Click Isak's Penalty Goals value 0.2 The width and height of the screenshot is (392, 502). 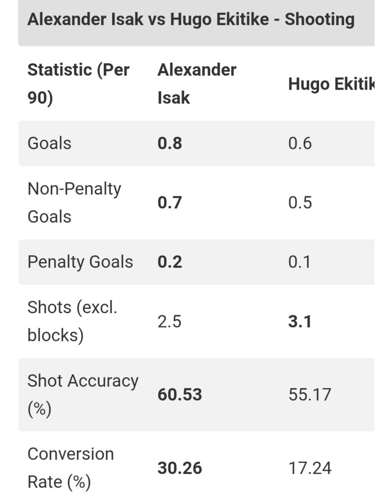(170, 262)
